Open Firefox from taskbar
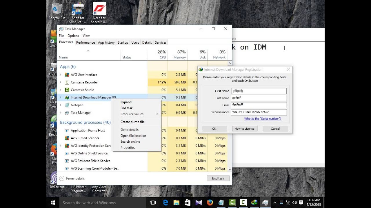The height and width of the screenshot is (208, 371). [x=210, y=203]
